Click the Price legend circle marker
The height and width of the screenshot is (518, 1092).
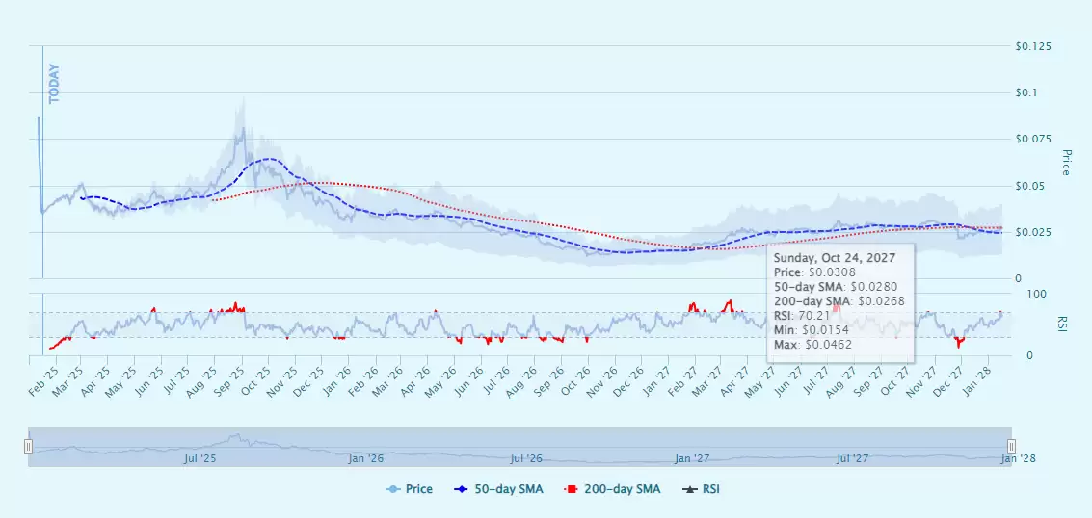[x=393, y=490]
